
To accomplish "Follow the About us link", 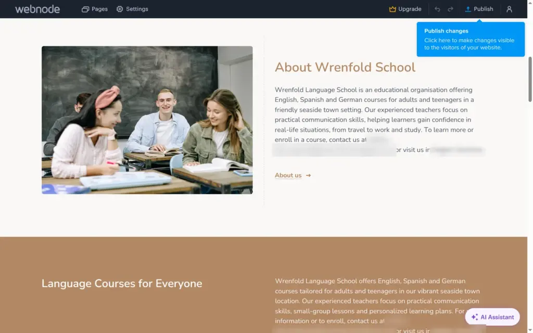I will point(288,175).
